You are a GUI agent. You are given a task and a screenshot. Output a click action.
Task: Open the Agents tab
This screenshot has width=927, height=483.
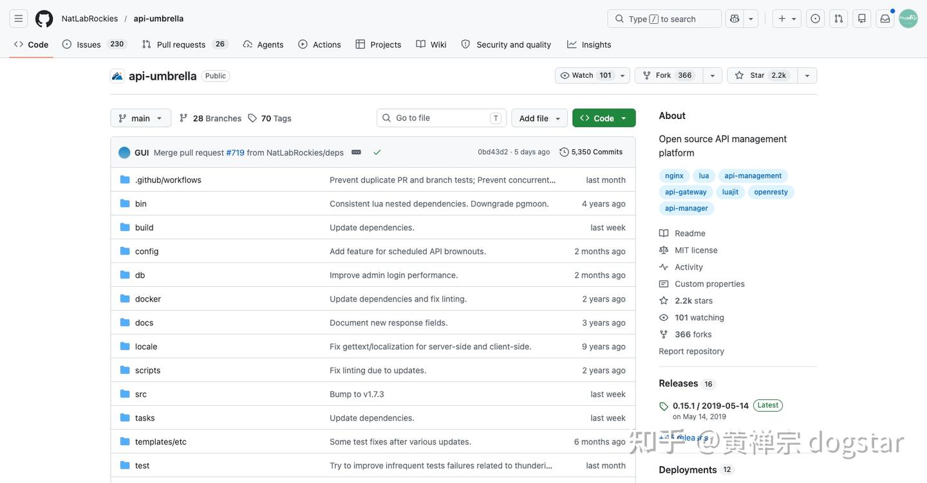[263, 44]
